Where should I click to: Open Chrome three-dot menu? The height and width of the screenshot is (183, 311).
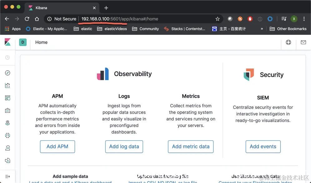pos(304,19)
